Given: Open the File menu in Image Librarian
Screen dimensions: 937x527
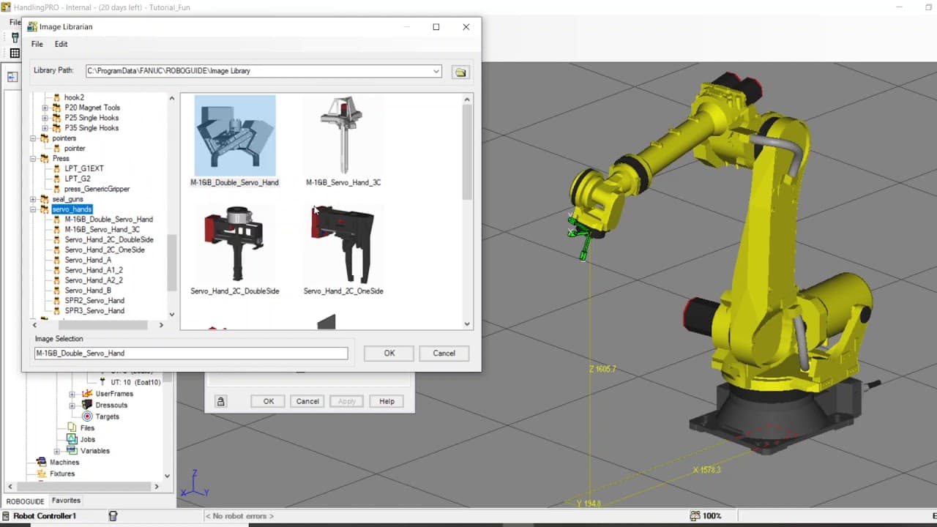Looking at the screenshot, I should click(x=37, y=44).
